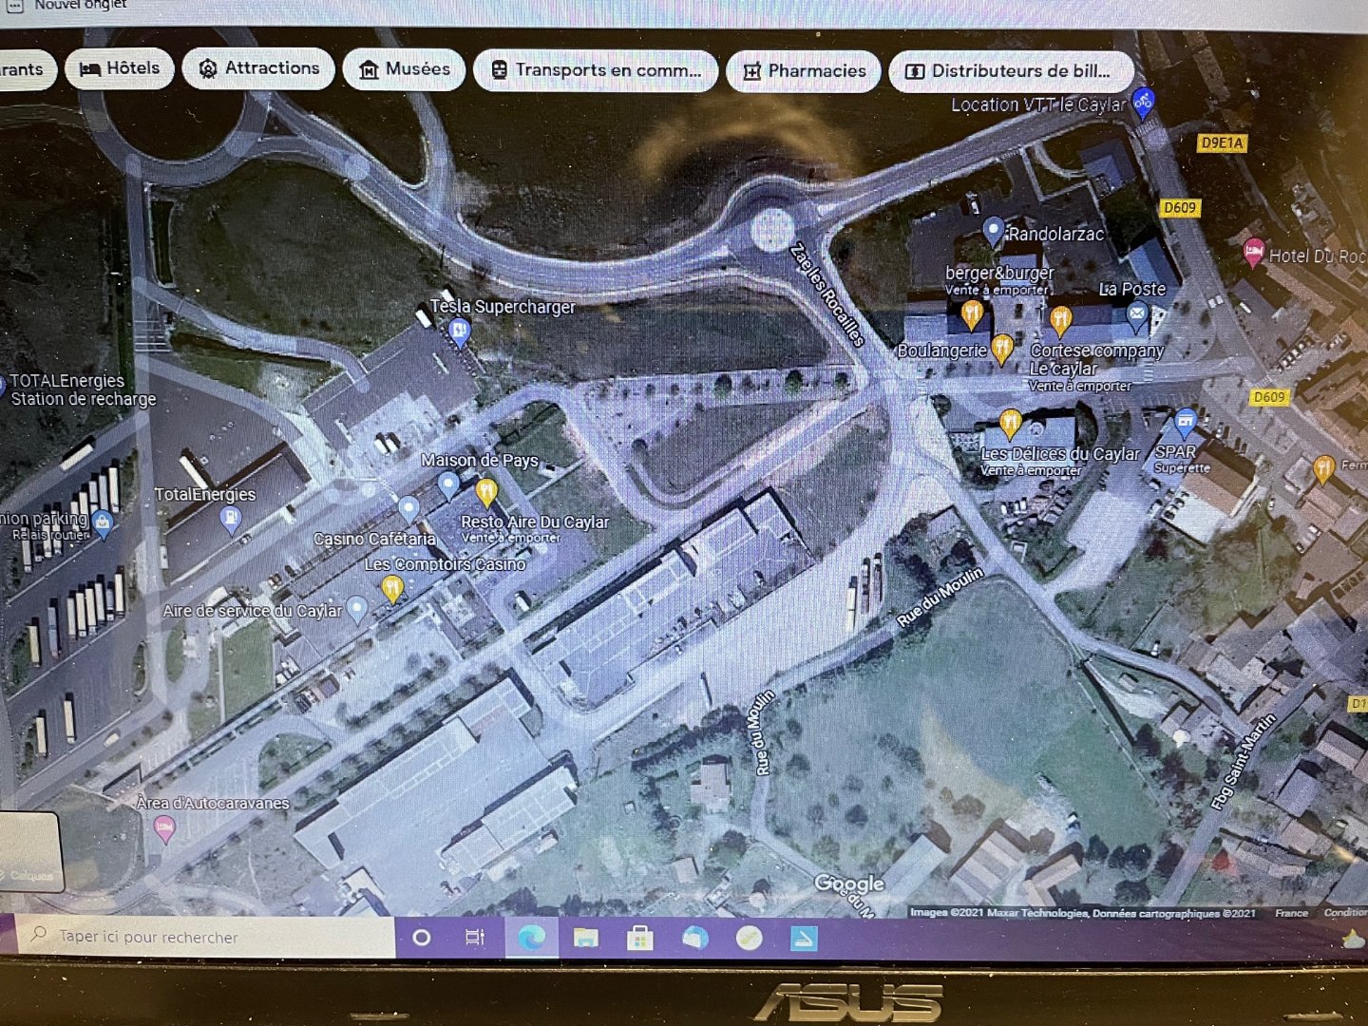Click the Windows search box Taper ici pour rechercher
1368x1026 pixels.
pos(204,937)
